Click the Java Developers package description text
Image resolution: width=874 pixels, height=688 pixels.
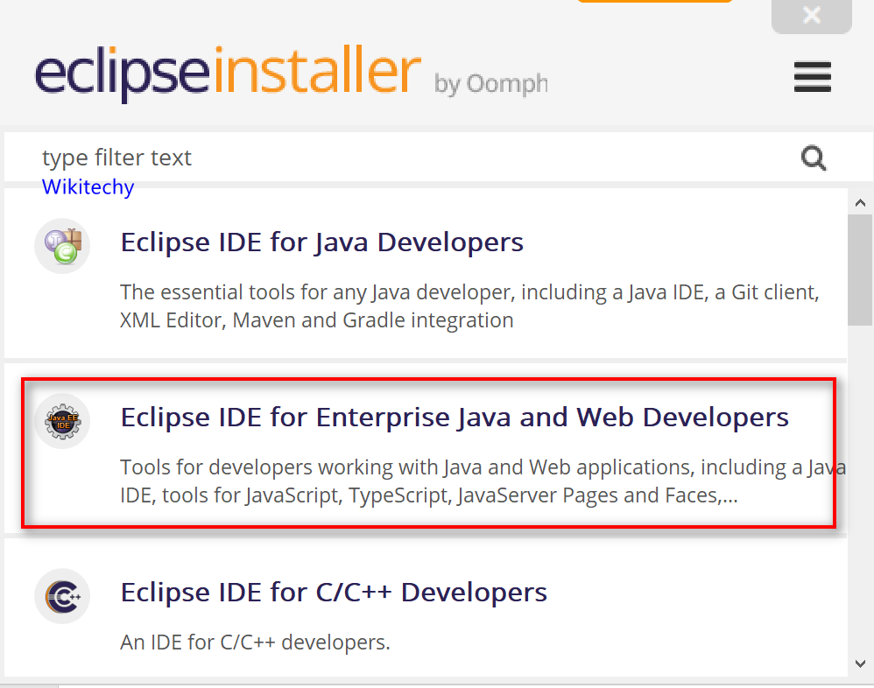469,305
